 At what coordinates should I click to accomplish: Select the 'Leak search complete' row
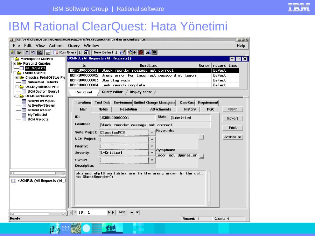(154, 85)
